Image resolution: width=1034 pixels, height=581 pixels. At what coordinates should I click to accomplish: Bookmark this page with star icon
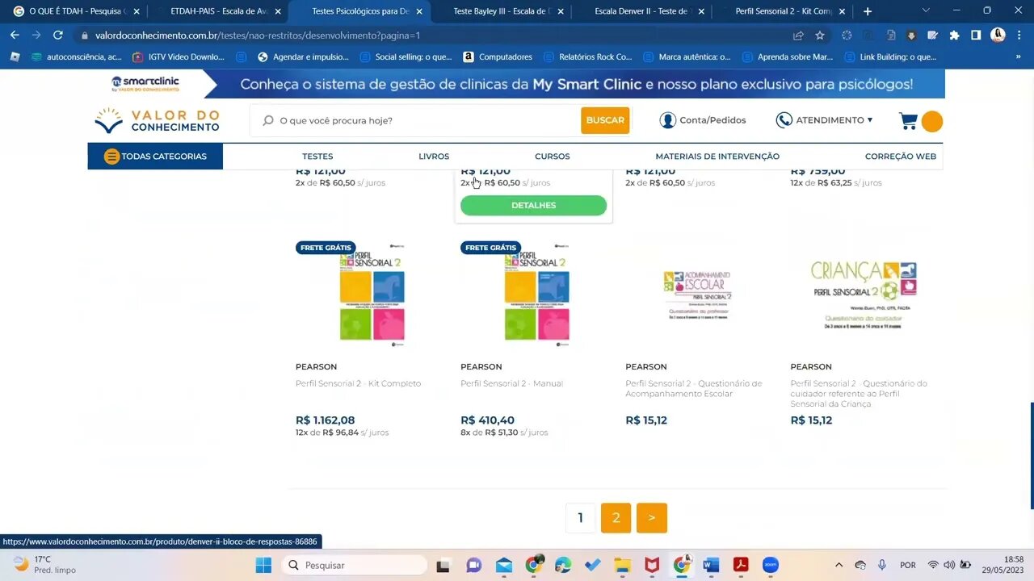click(820, 36)
